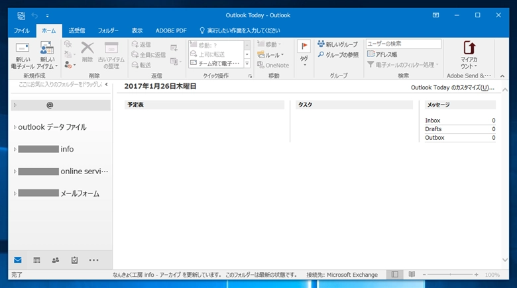Create a new email with 新しい電子メール
The height and width of the screenshot is (288, 517).
[x=23, y=56]
